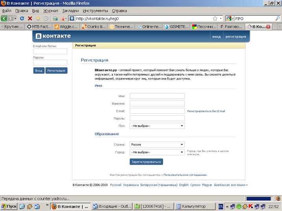
Task: Open the 'Инструменты' menu
Action: point(96,11)
